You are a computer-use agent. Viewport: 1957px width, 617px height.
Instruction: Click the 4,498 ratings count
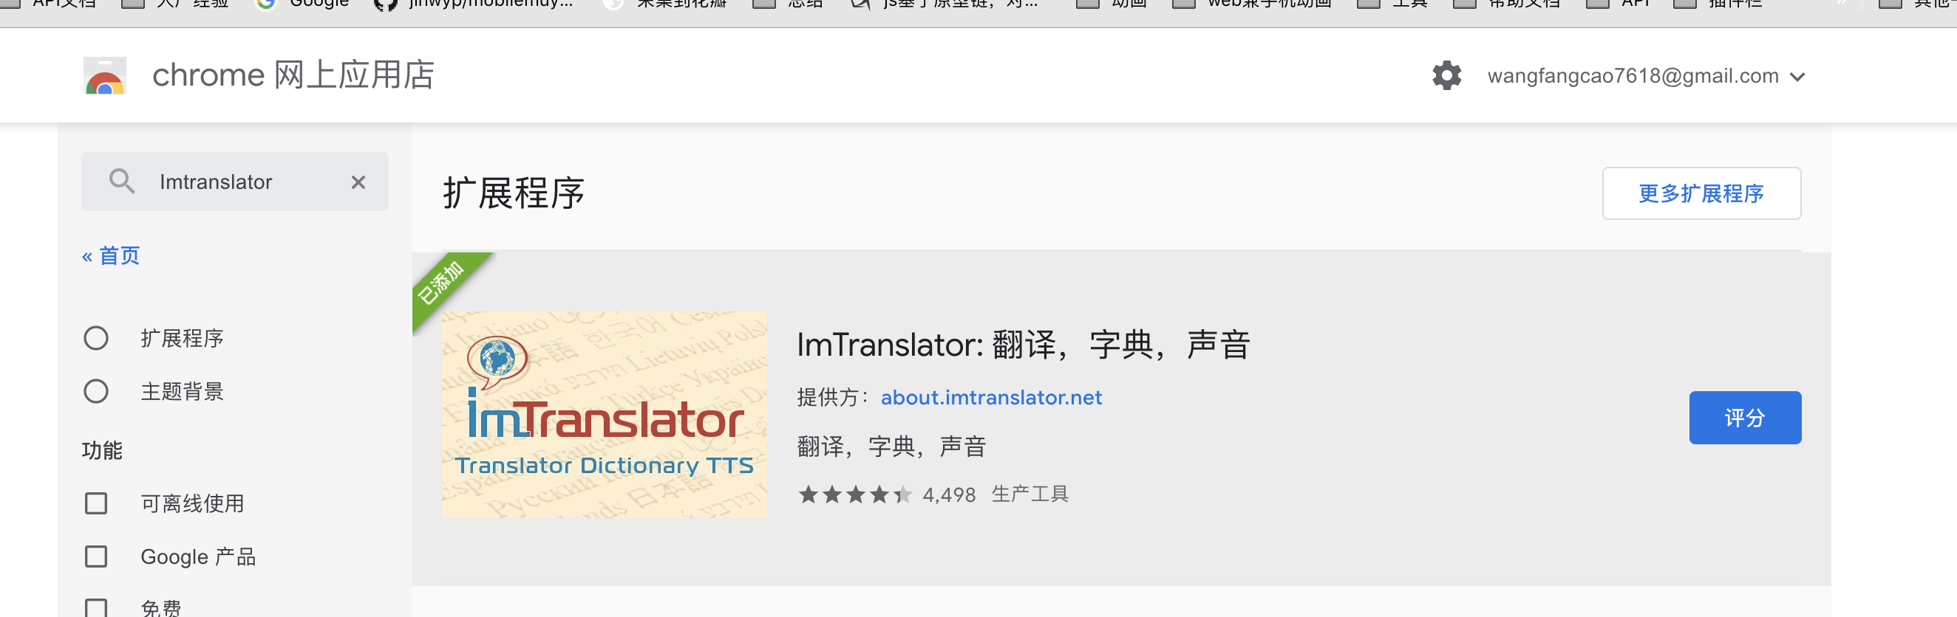pos(949,494)
